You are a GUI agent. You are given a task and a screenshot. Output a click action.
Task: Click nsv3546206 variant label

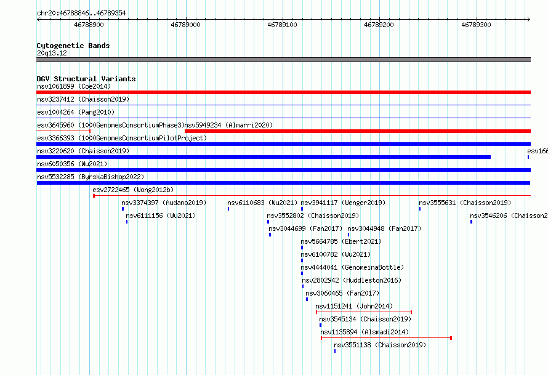click(509, 216)
